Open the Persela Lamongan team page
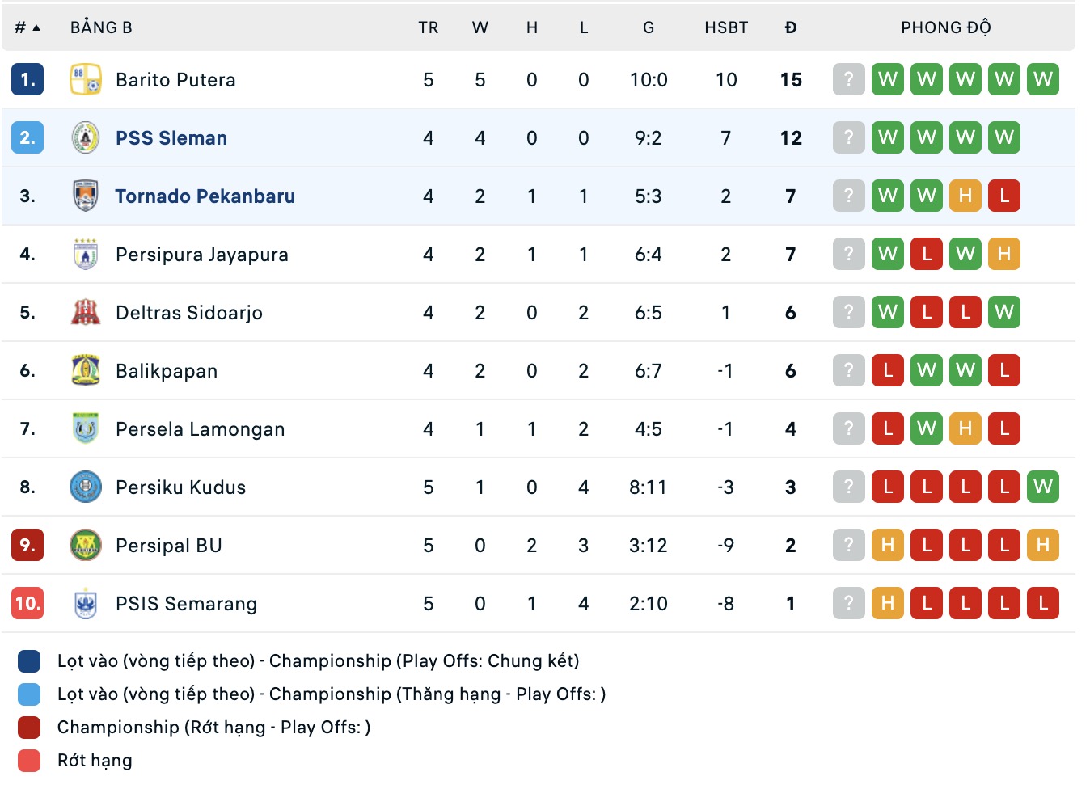 pyautogui.click(x=200, y=428)
